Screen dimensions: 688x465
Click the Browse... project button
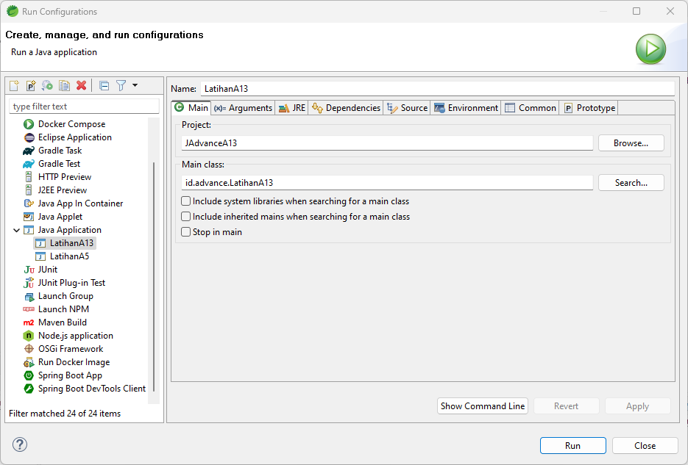tap(631, 143)
